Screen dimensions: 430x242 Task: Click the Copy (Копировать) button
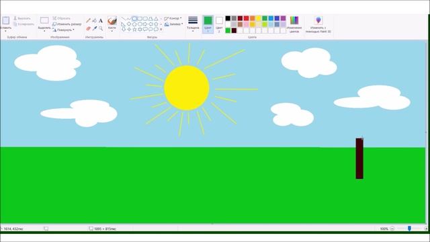click(24, 24)
